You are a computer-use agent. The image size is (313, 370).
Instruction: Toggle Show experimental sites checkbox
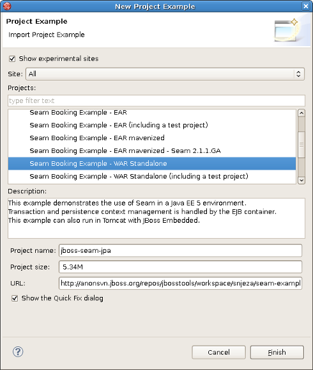(12, 59)
